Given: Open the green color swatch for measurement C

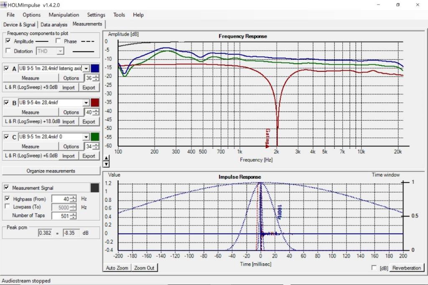Looking at the screenshot, I should [x=95, y=137].
